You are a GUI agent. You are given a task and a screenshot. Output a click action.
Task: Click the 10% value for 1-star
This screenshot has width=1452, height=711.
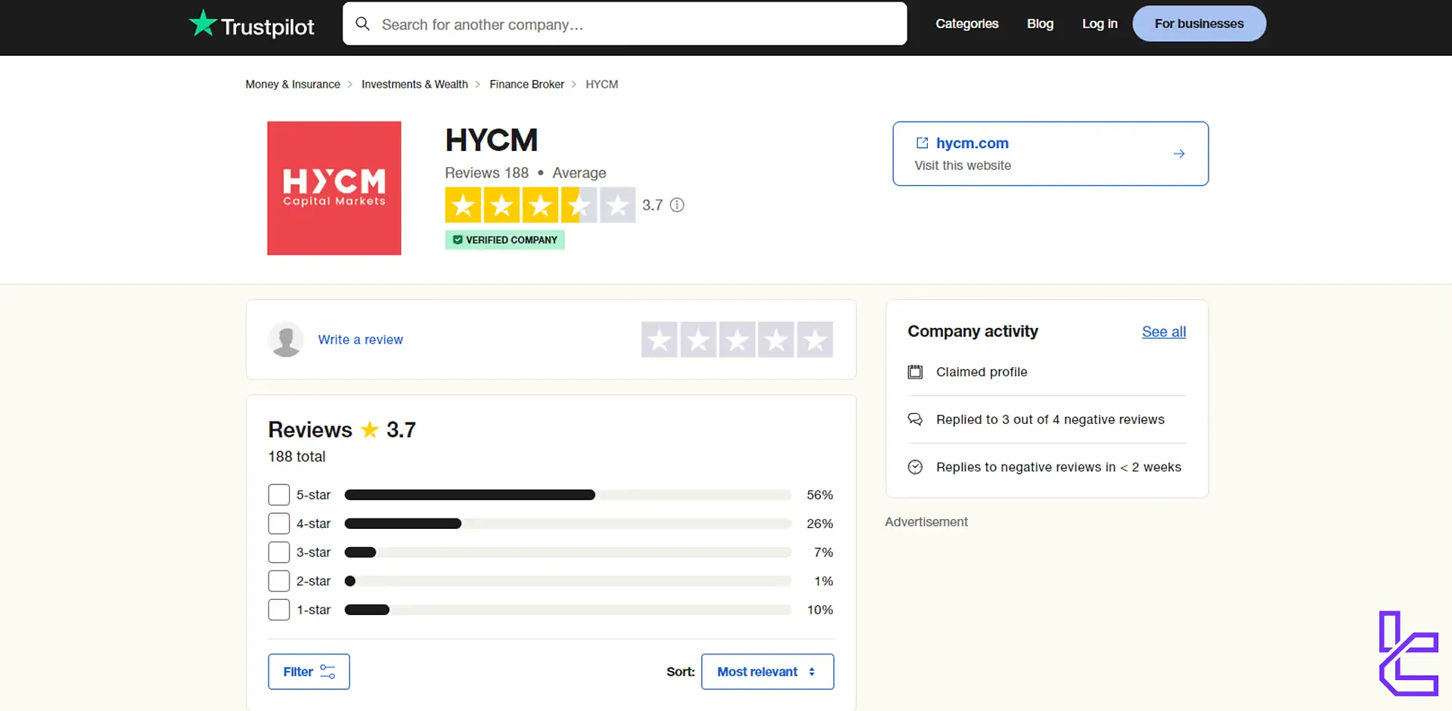[x=820, y=610]
